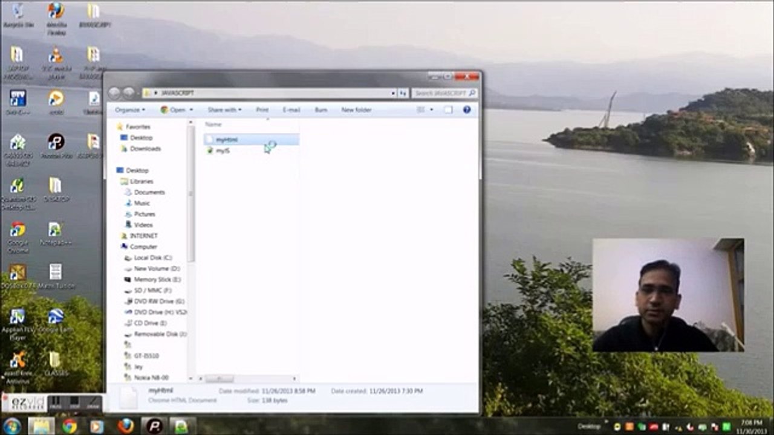Click the Date modified value in details pane
Image resolution: width=774 pixels, height=435 pixels.
pos(288,391)
